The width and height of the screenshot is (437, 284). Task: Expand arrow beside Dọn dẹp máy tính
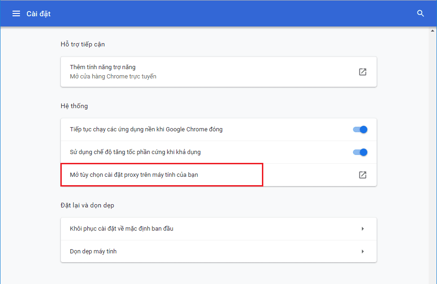pos(363,252)
